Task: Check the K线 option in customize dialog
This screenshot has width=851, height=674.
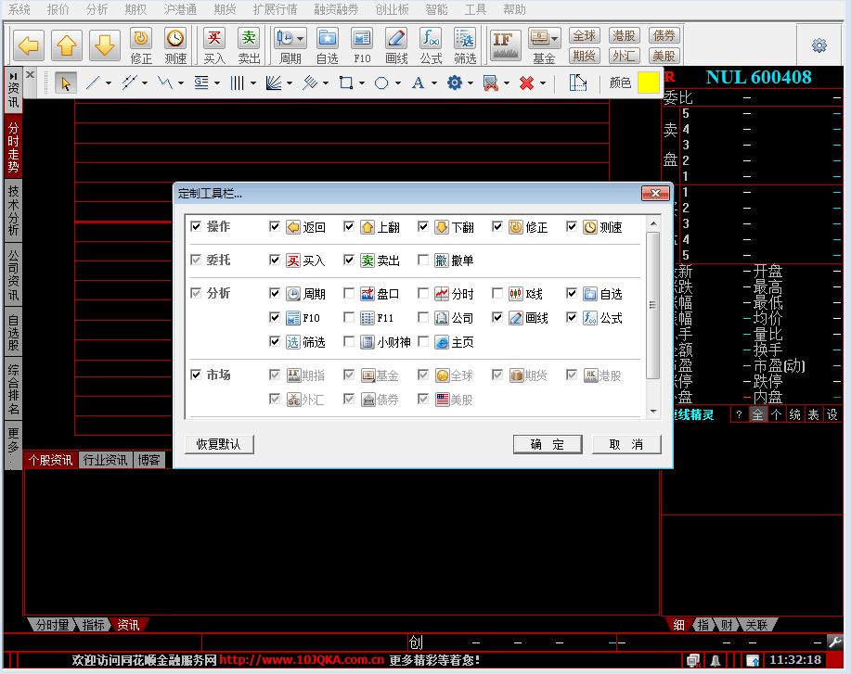Action: click(497, 294)
